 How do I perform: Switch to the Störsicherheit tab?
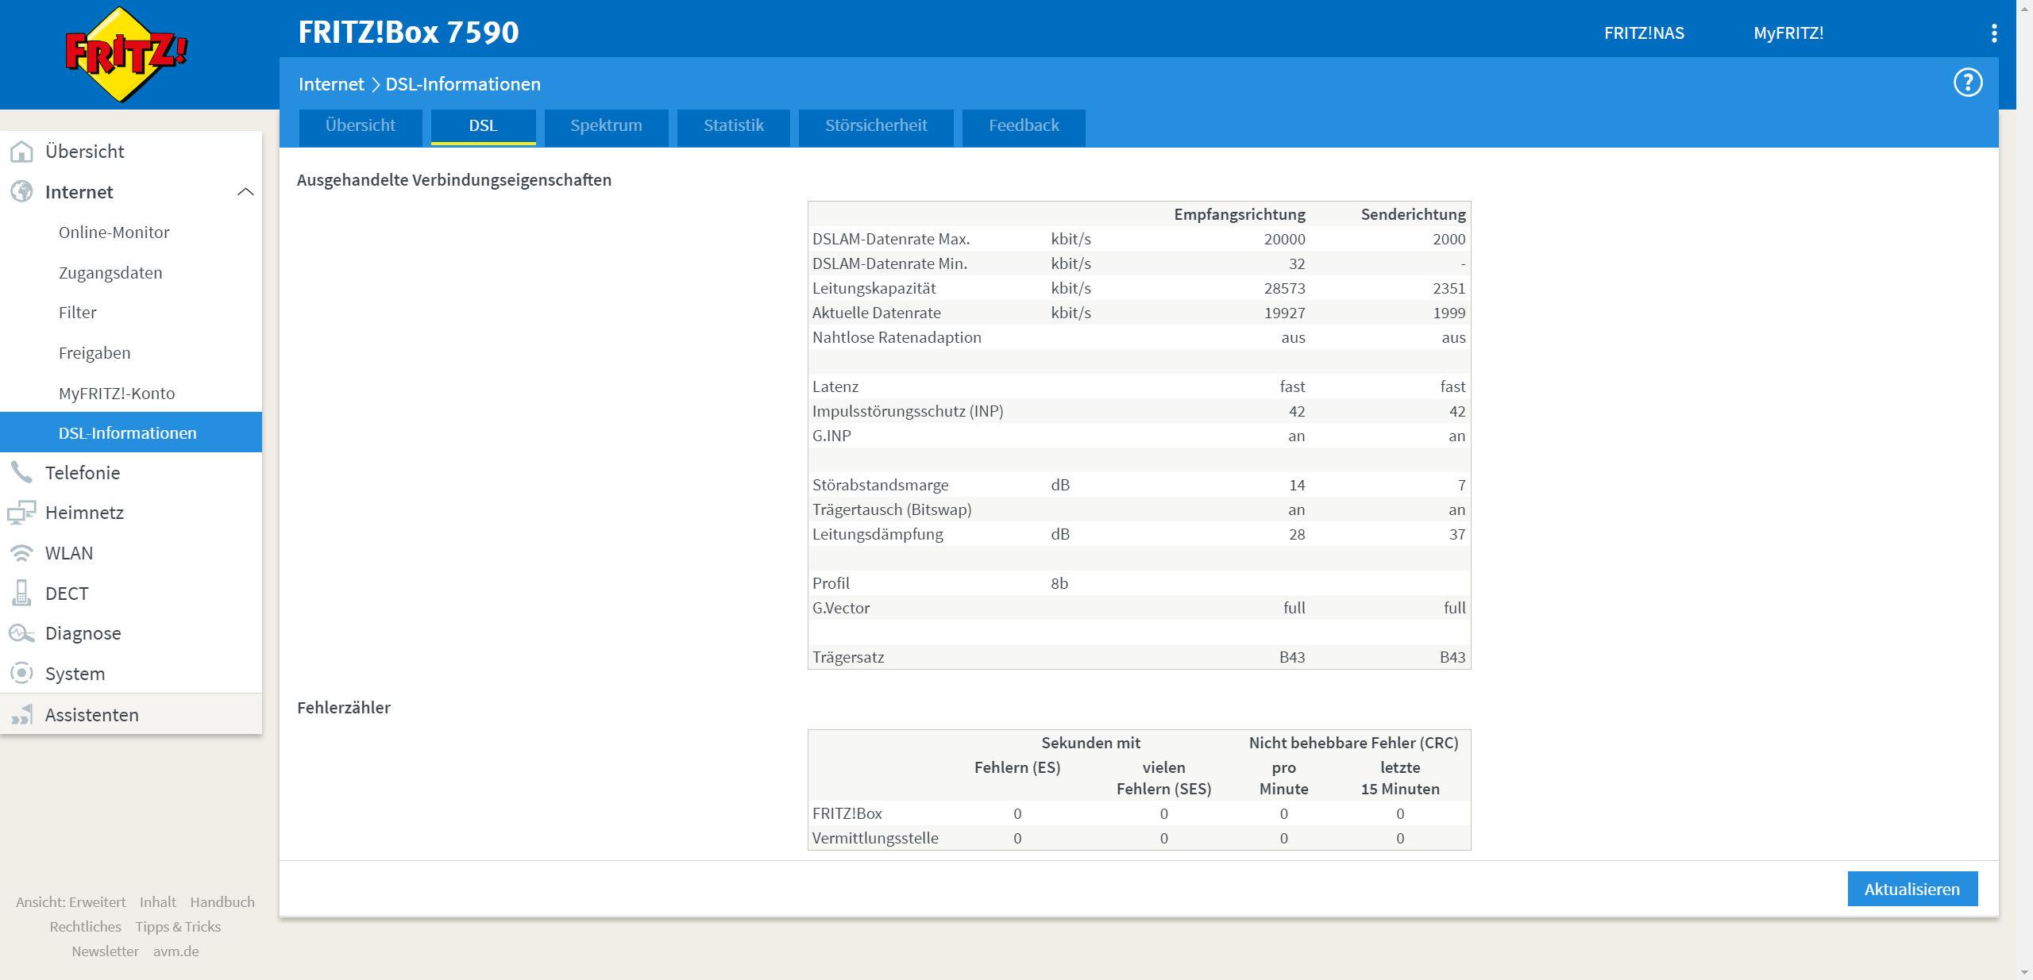875,125
